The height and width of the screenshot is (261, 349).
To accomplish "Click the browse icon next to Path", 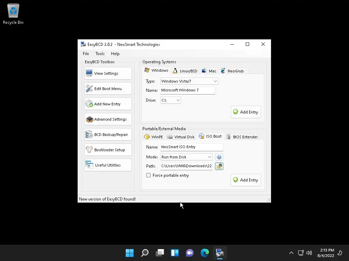I will (x=219, y=166).
